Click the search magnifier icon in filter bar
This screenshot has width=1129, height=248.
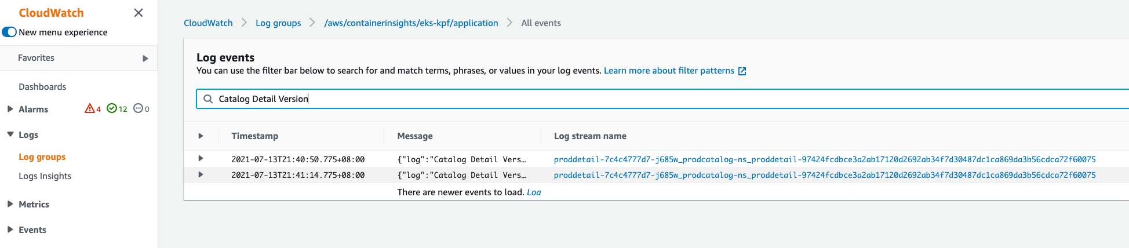208,99
